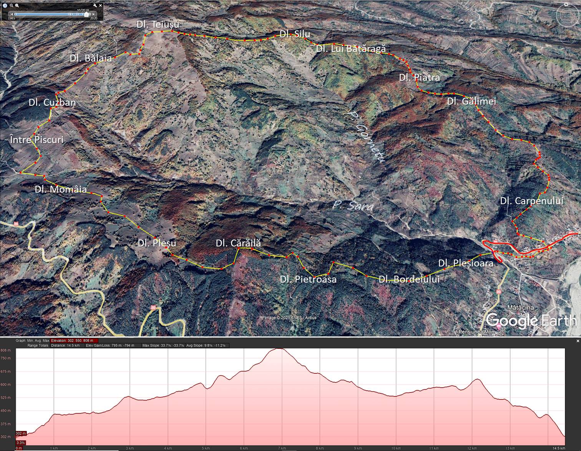Click the compass North indicator
Image resolution: width=581 pixels, height=451 pixels.
(566, 4)
